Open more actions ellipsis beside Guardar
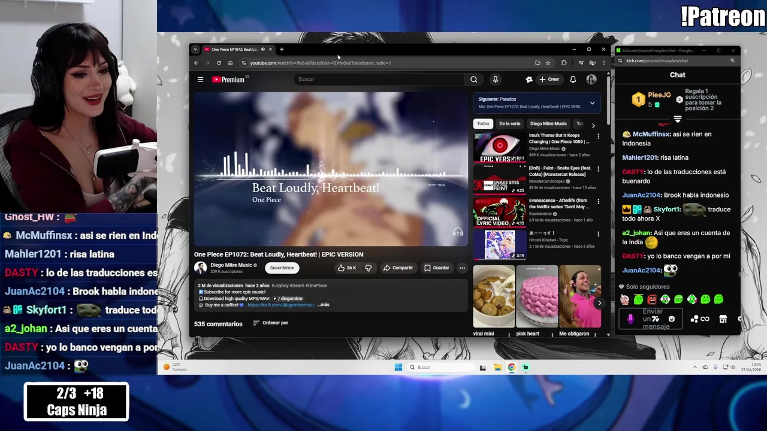Viewport: 767px width, 431px height. (x=462, y=268)
